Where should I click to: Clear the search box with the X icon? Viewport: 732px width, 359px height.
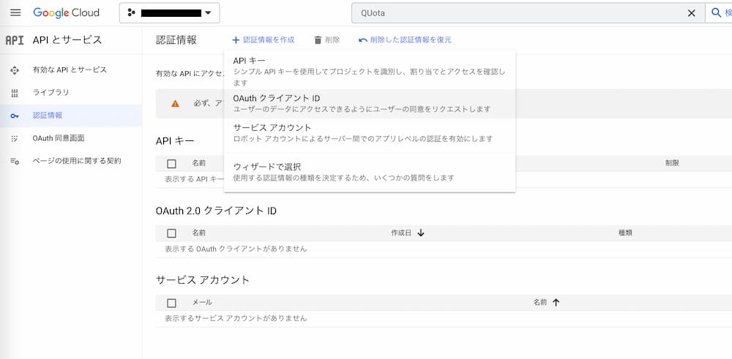692,13
